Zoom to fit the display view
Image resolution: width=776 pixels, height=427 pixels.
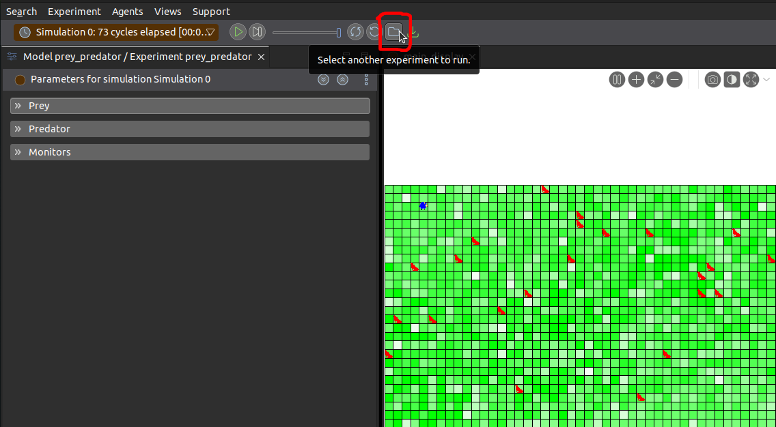pyautogui.click(x=655, y=80)
